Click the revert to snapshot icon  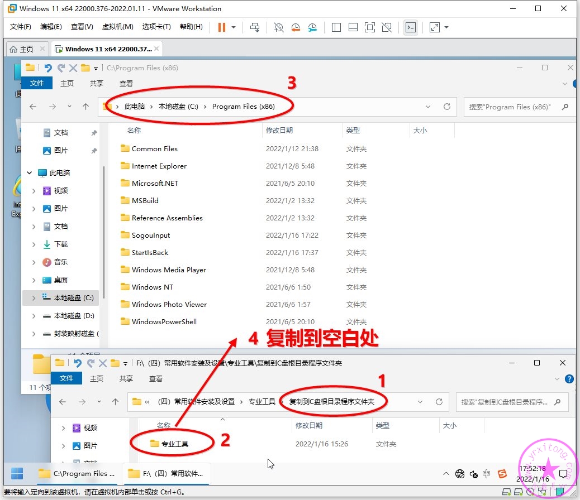(x=296, y=27)
